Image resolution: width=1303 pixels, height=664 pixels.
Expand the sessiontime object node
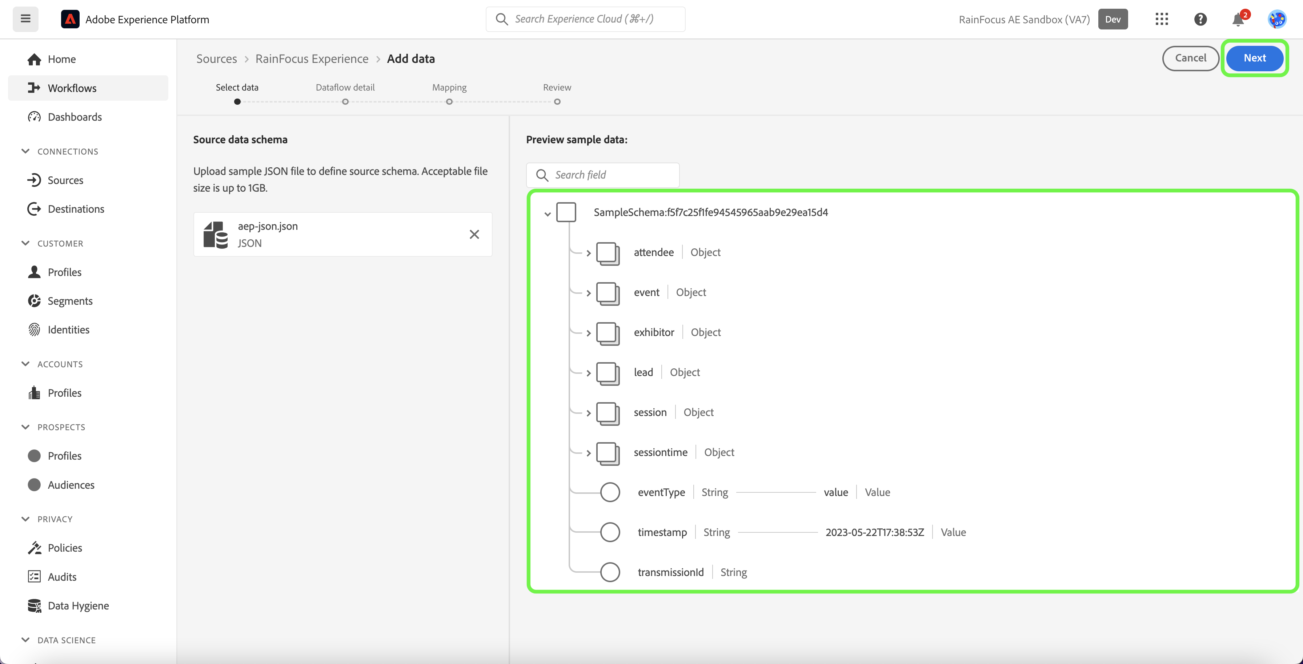[588, 453]
